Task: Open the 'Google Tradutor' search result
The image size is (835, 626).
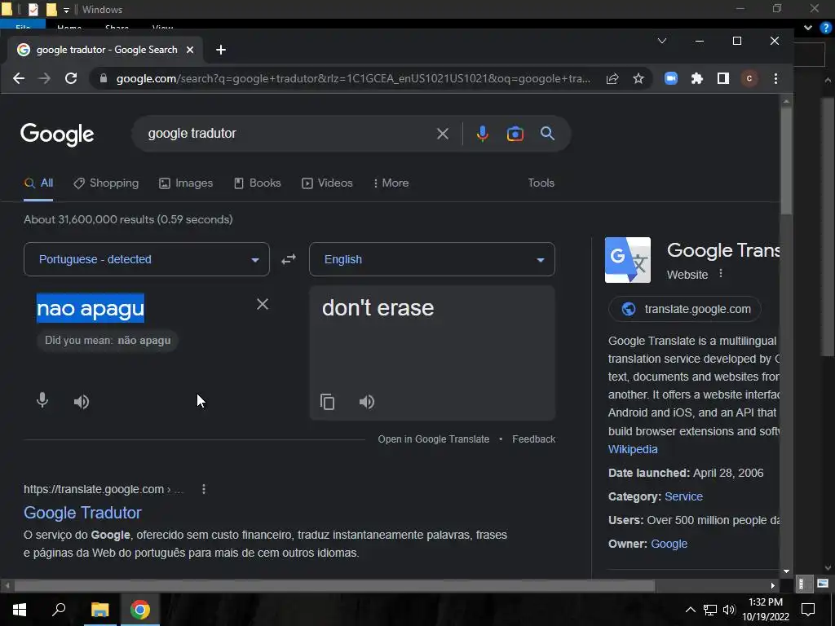Action: pyautogui.click(x=82, y=513)
